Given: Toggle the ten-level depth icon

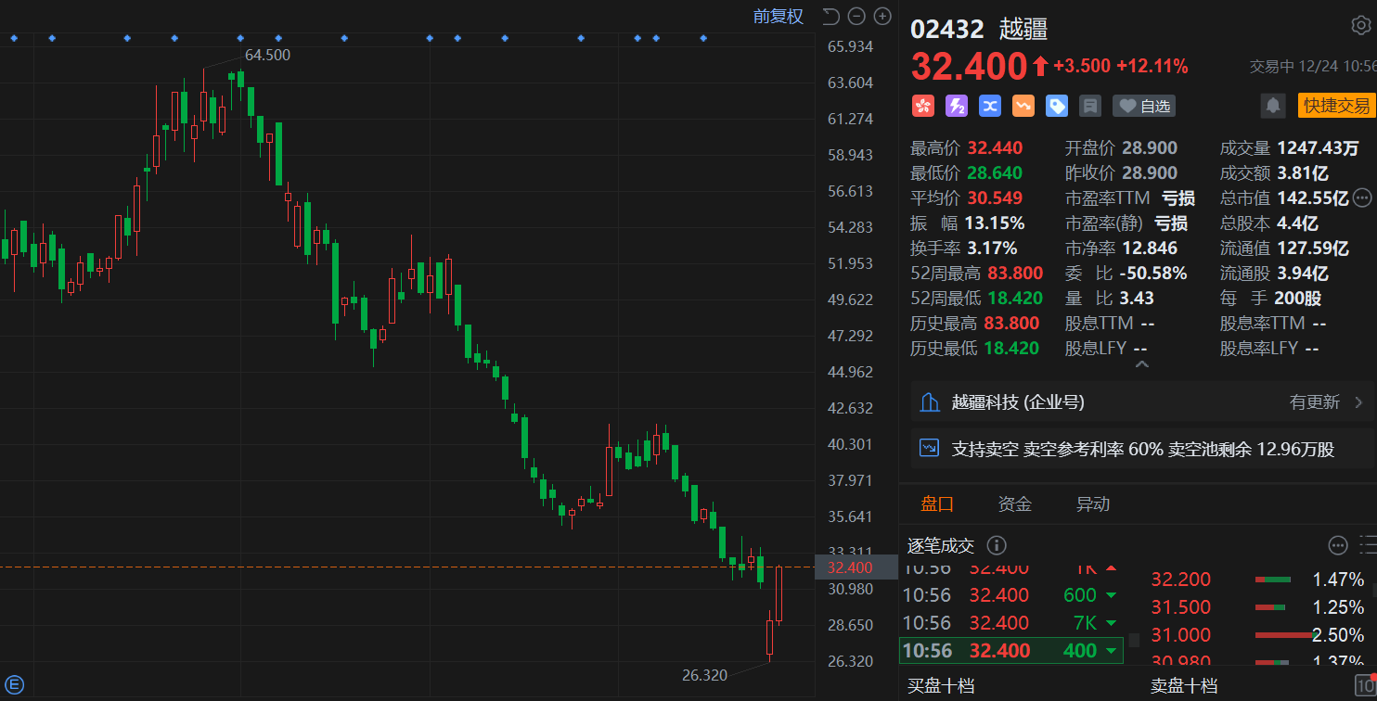Looking at the screenshot, I should coord(1365,687).
